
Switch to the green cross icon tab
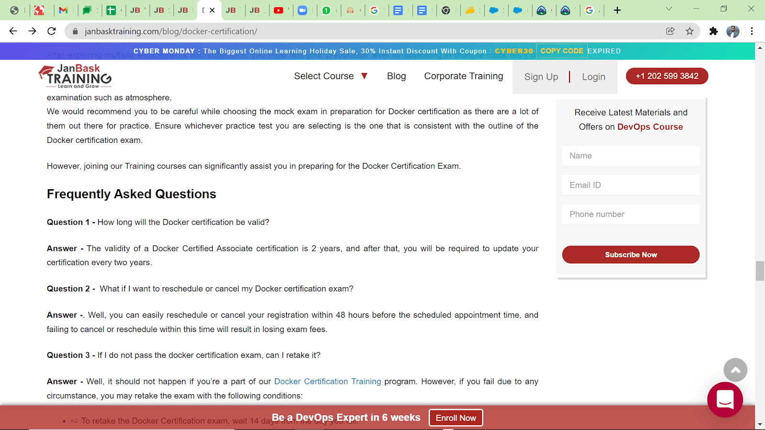pos(111,10)
